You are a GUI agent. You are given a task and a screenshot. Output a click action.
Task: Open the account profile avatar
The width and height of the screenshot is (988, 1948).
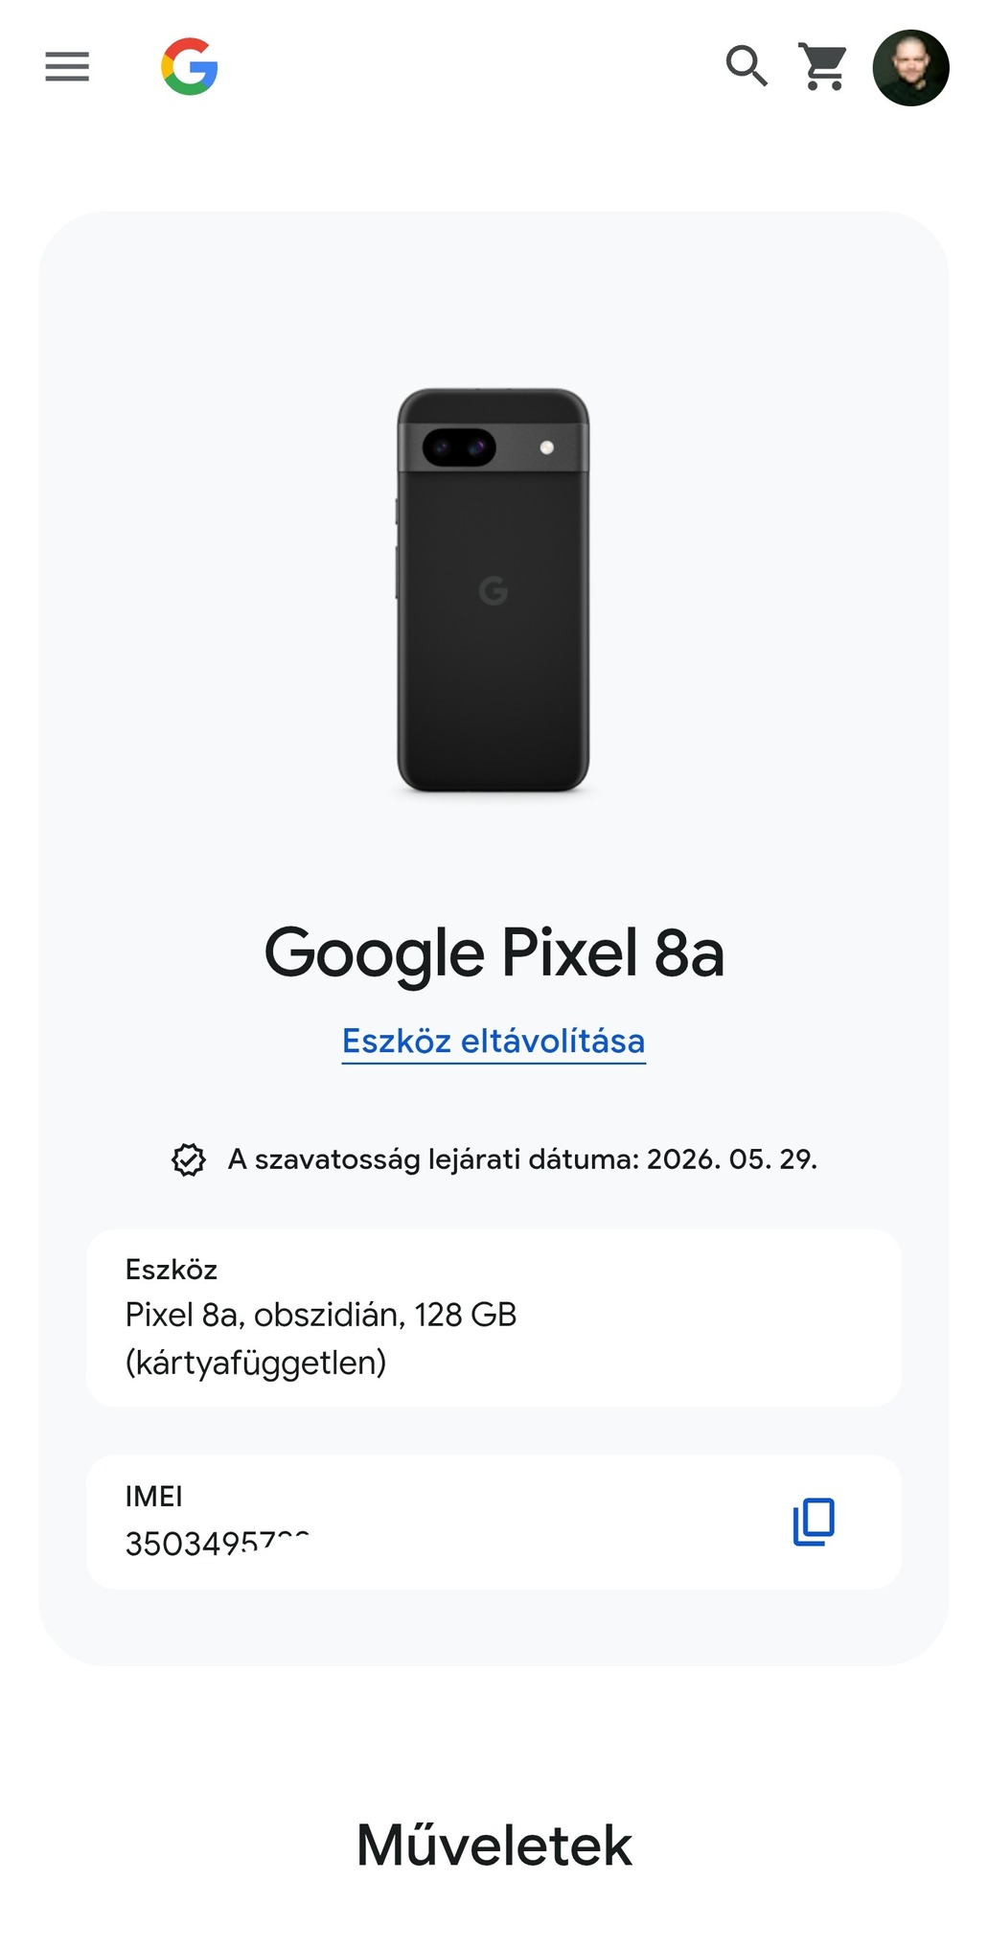(910, 68)
